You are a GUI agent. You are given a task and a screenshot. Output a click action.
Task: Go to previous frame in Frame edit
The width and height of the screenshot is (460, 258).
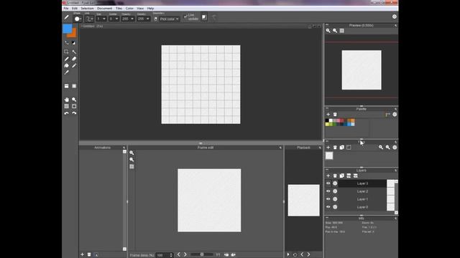coord(179,255)
